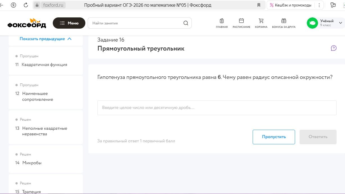The image size is (345, 194).
Task: Click the search magnifier icon
Action: point(186,23)
